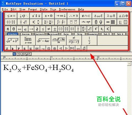The height and width of the screenshot is (115, 132).
Task: Insert the theta symbol from small bar
Action: 13,29
